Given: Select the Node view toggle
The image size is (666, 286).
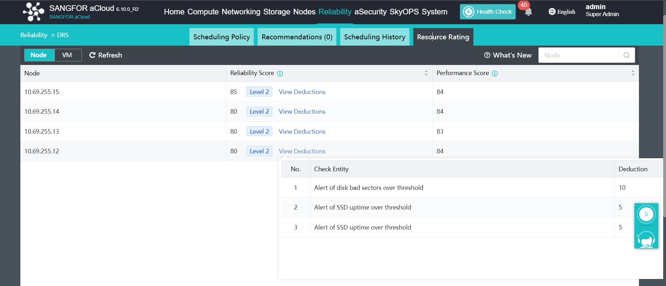Looking at the screenshot, I should point(39,55).
